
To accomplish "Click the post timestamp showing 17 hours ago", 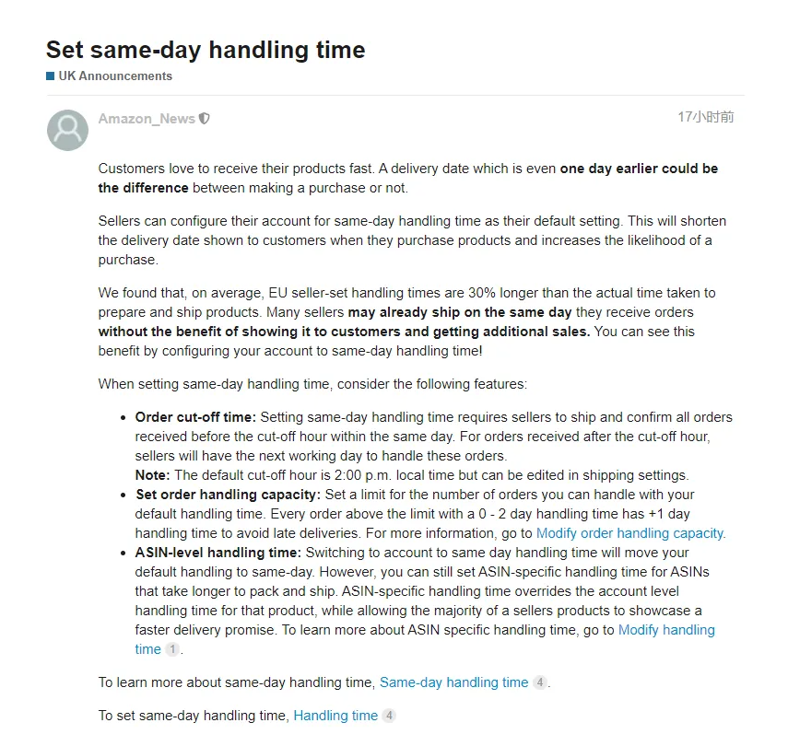I will pyautogui.click(x=706, y=117).
